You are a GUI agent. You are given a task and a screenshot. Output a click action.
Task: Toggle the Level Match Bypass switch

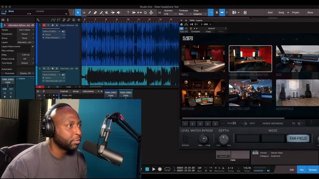185,138
